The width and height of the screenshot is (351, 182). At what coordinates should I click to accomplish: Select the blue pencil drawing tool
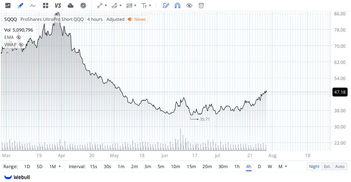pos(20,5)
